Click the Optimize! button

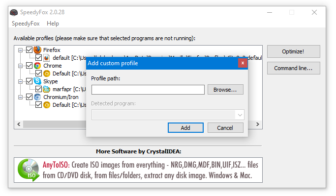[293, 51]
